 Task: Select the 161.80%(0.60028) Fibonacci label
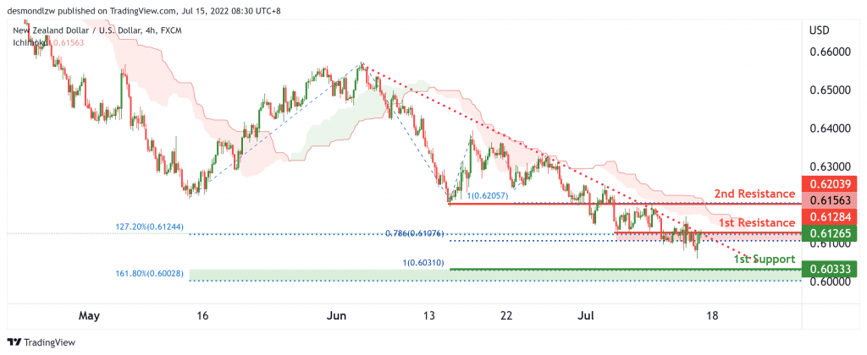pos(149,273)
